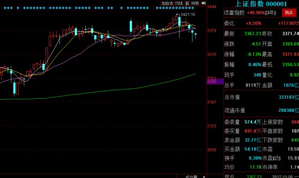Screen dimensions: 299x178
Task: Open the 添富指数 fund link
Action: [x=234, y=13]
